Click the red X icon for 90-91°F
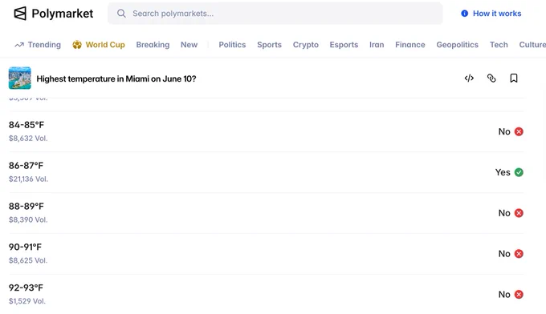This screenshot has width=546, height=314. pos(519,254)
